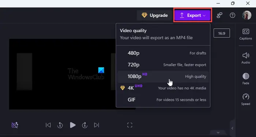Collapse the timeline with down chevron

218,132
